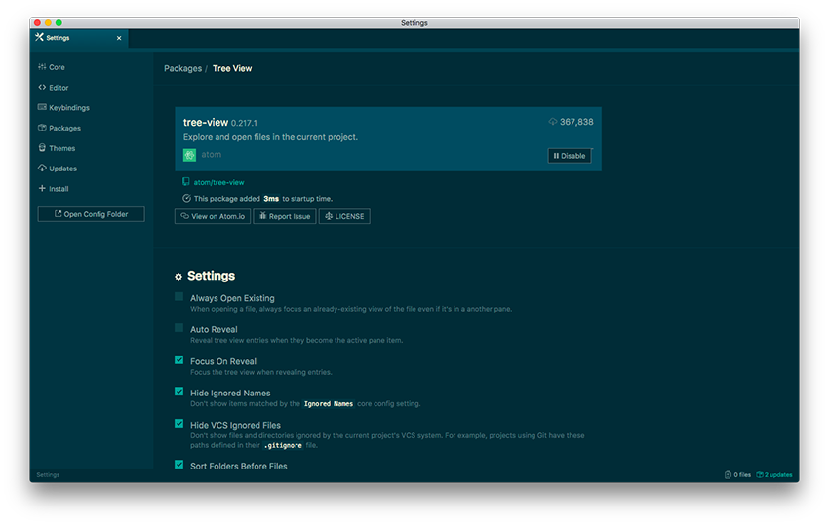Click the Core sliders icon in sidebar
This screenshot has width=829, height=525.
click(42, 67)
